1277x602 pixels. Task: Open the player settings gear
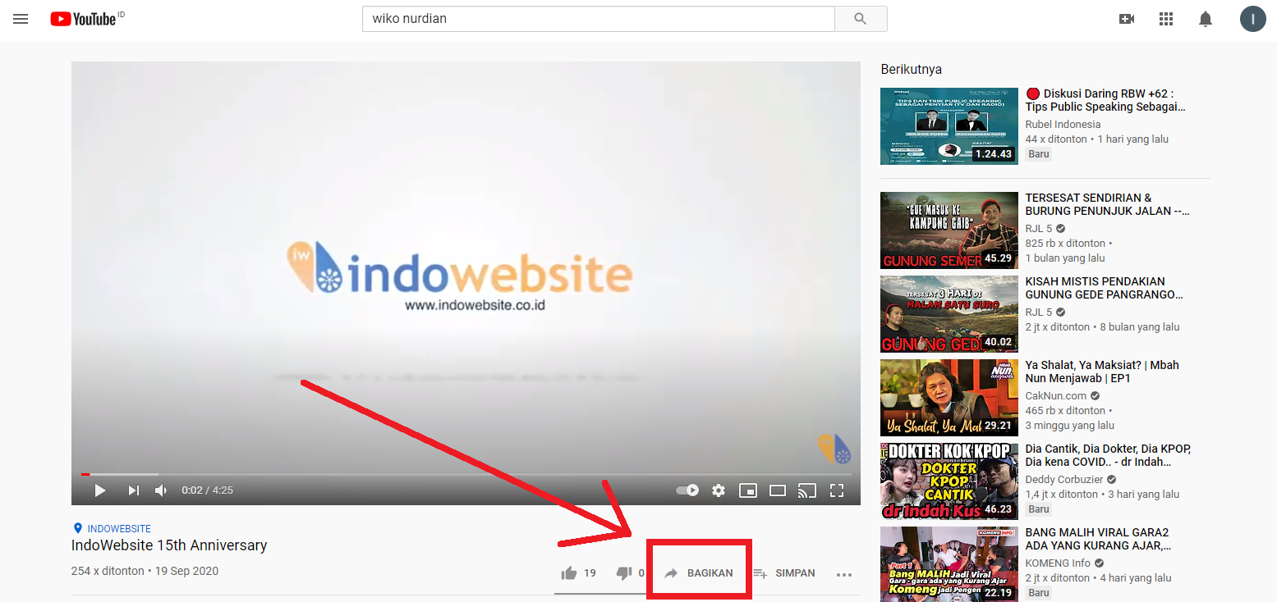click(x=718, y=490)
